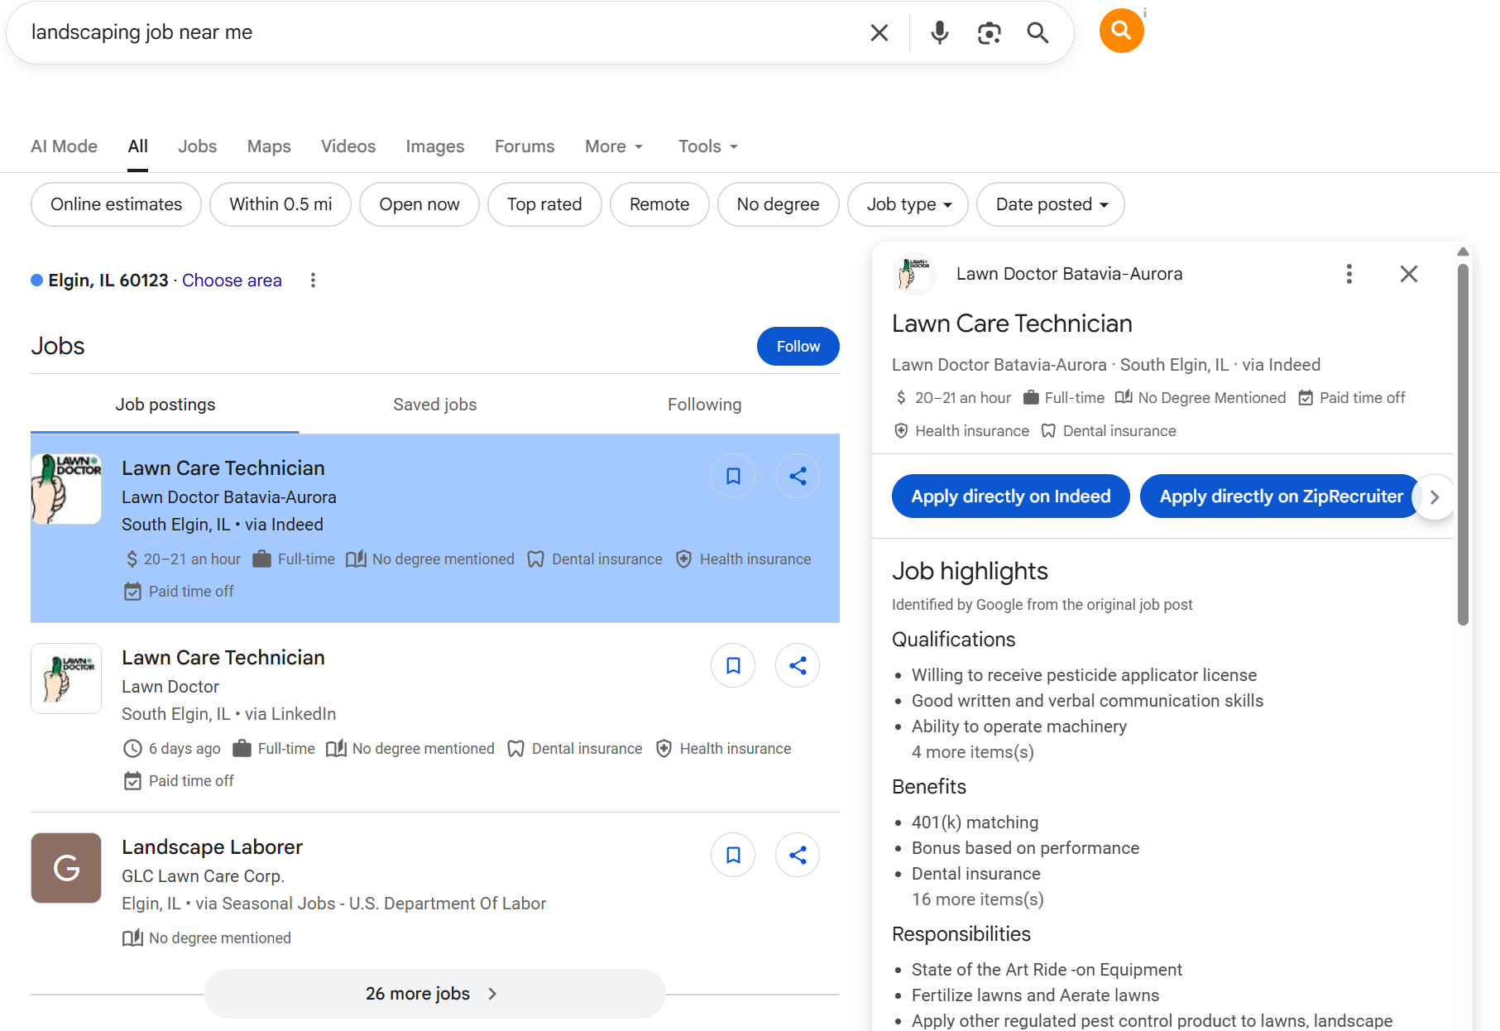Open Lawn Doctor Batavia-Aurora logo in details panel
This screenshot has height=1031, width=1500.
914,274
